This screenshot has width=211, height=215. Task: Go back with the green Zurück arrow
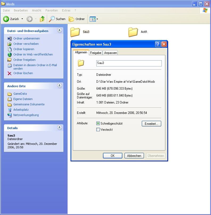(x=6, y=19)
